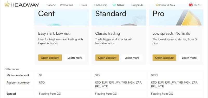Open account for the Standard plan
208x98 pixels.
(107, 58)
